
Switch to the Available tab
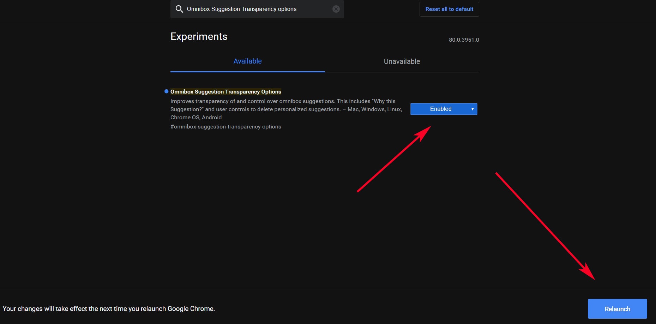click(x=247, y=61)
